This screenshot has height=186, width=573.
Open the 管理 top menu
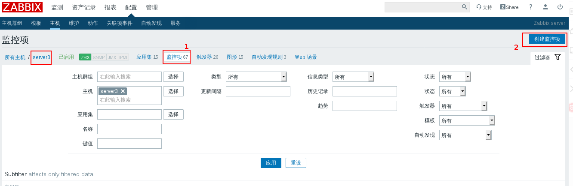[152, 7]
